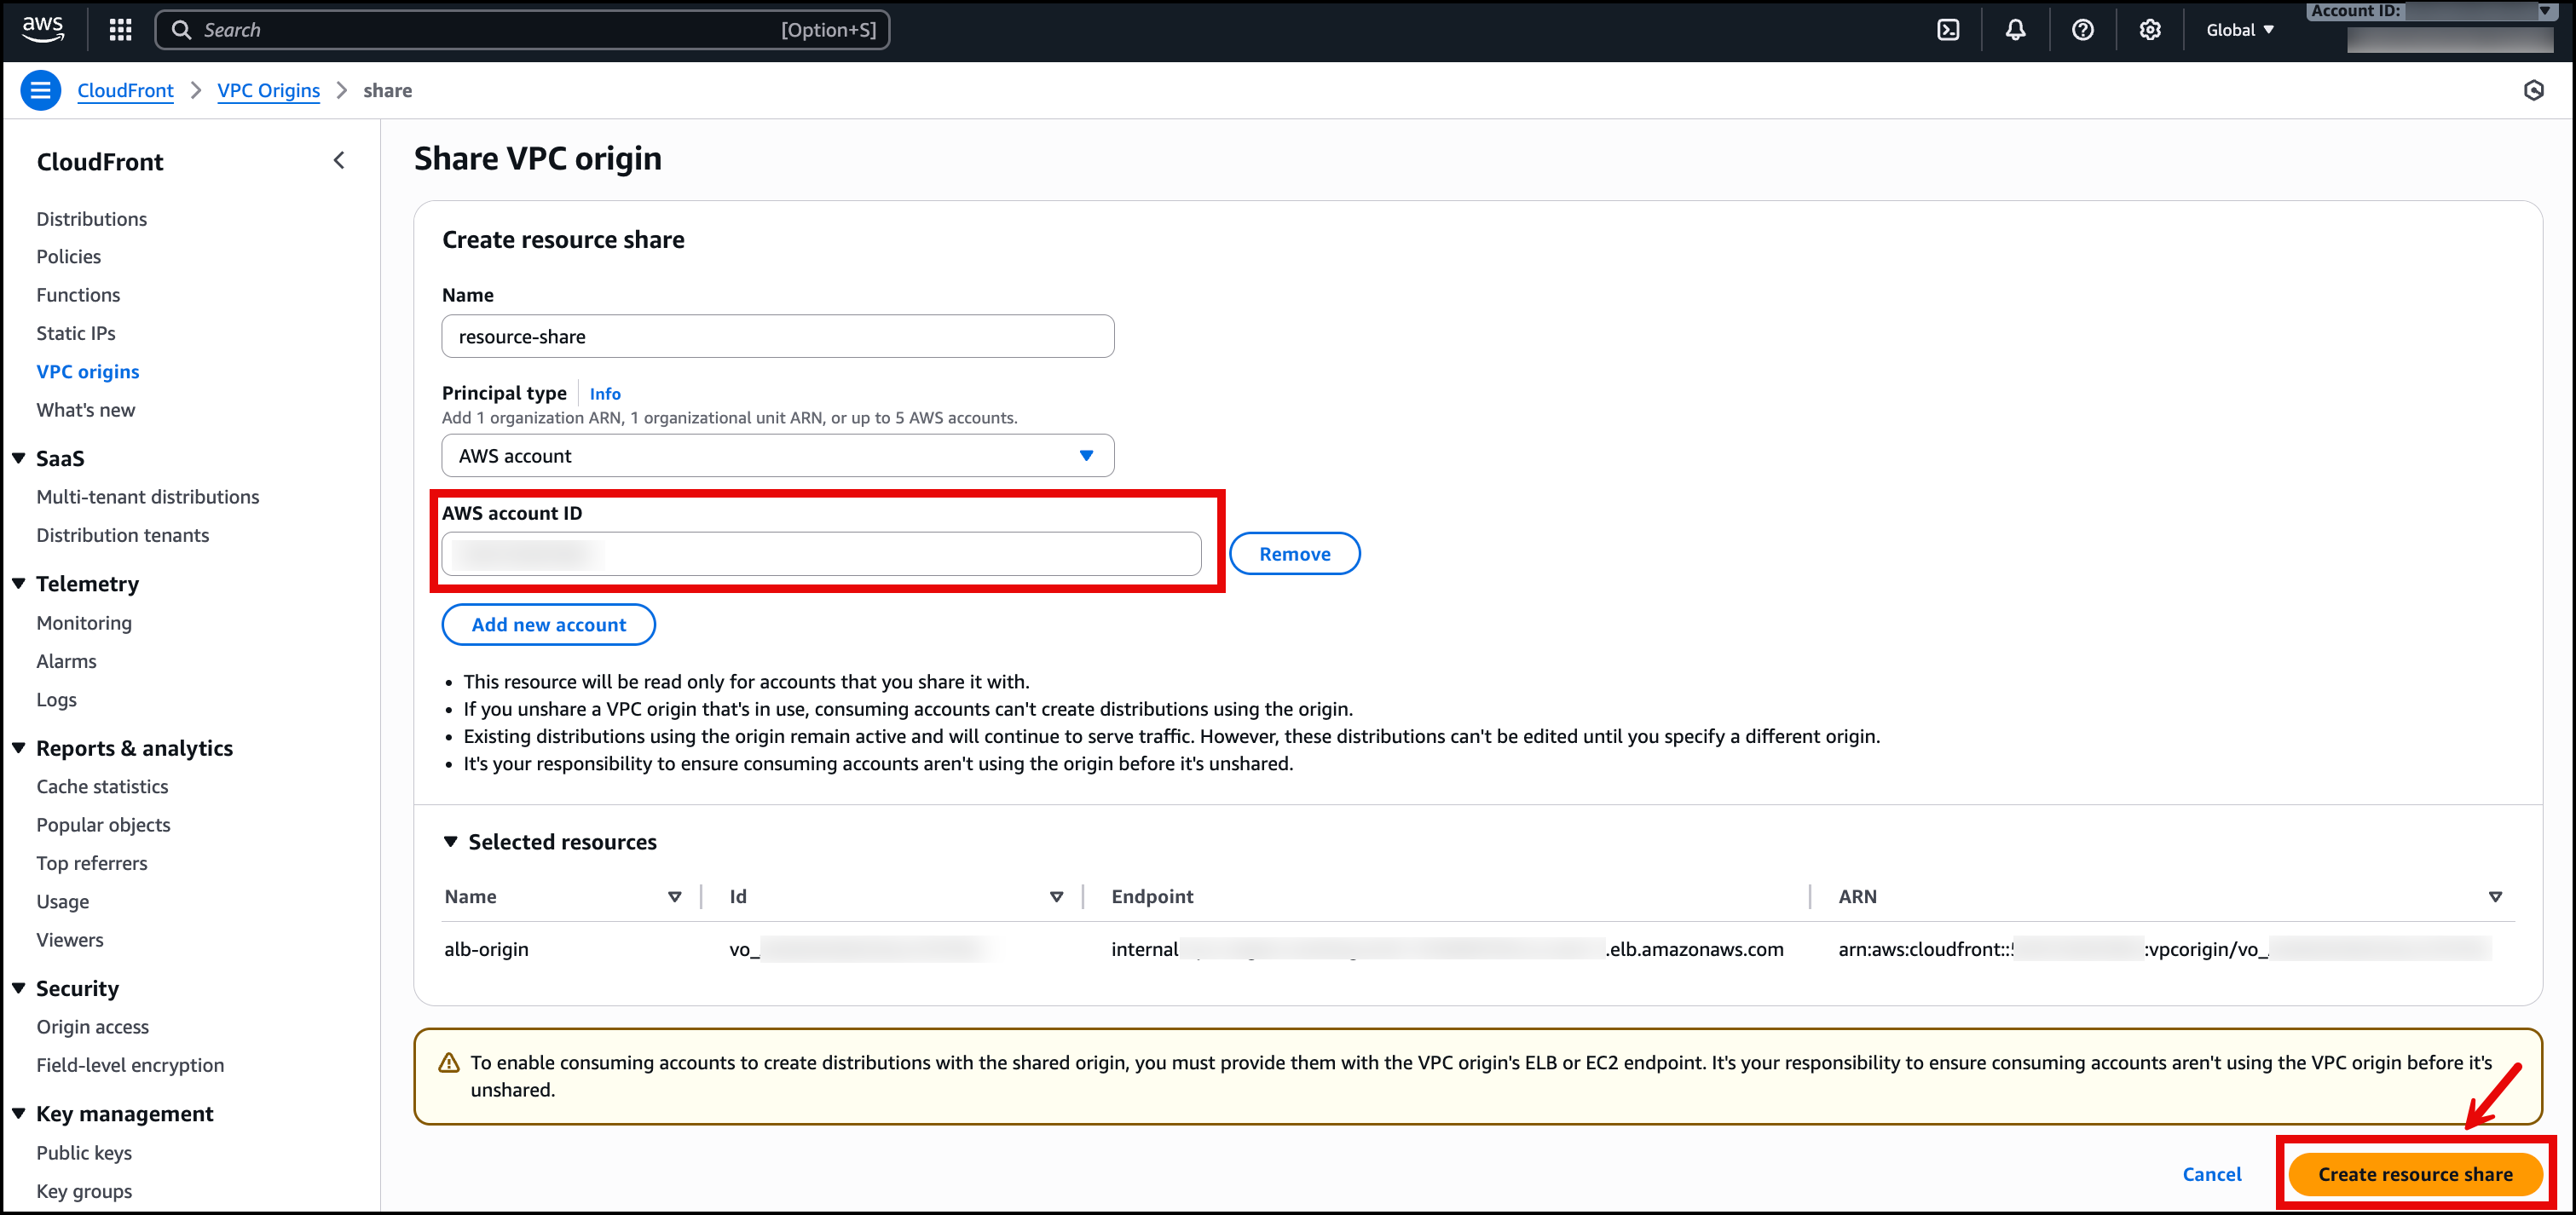This screenshot has height=1215, width=2576.
Task: Open the settings gear
Action: (x=2149, y=29)
